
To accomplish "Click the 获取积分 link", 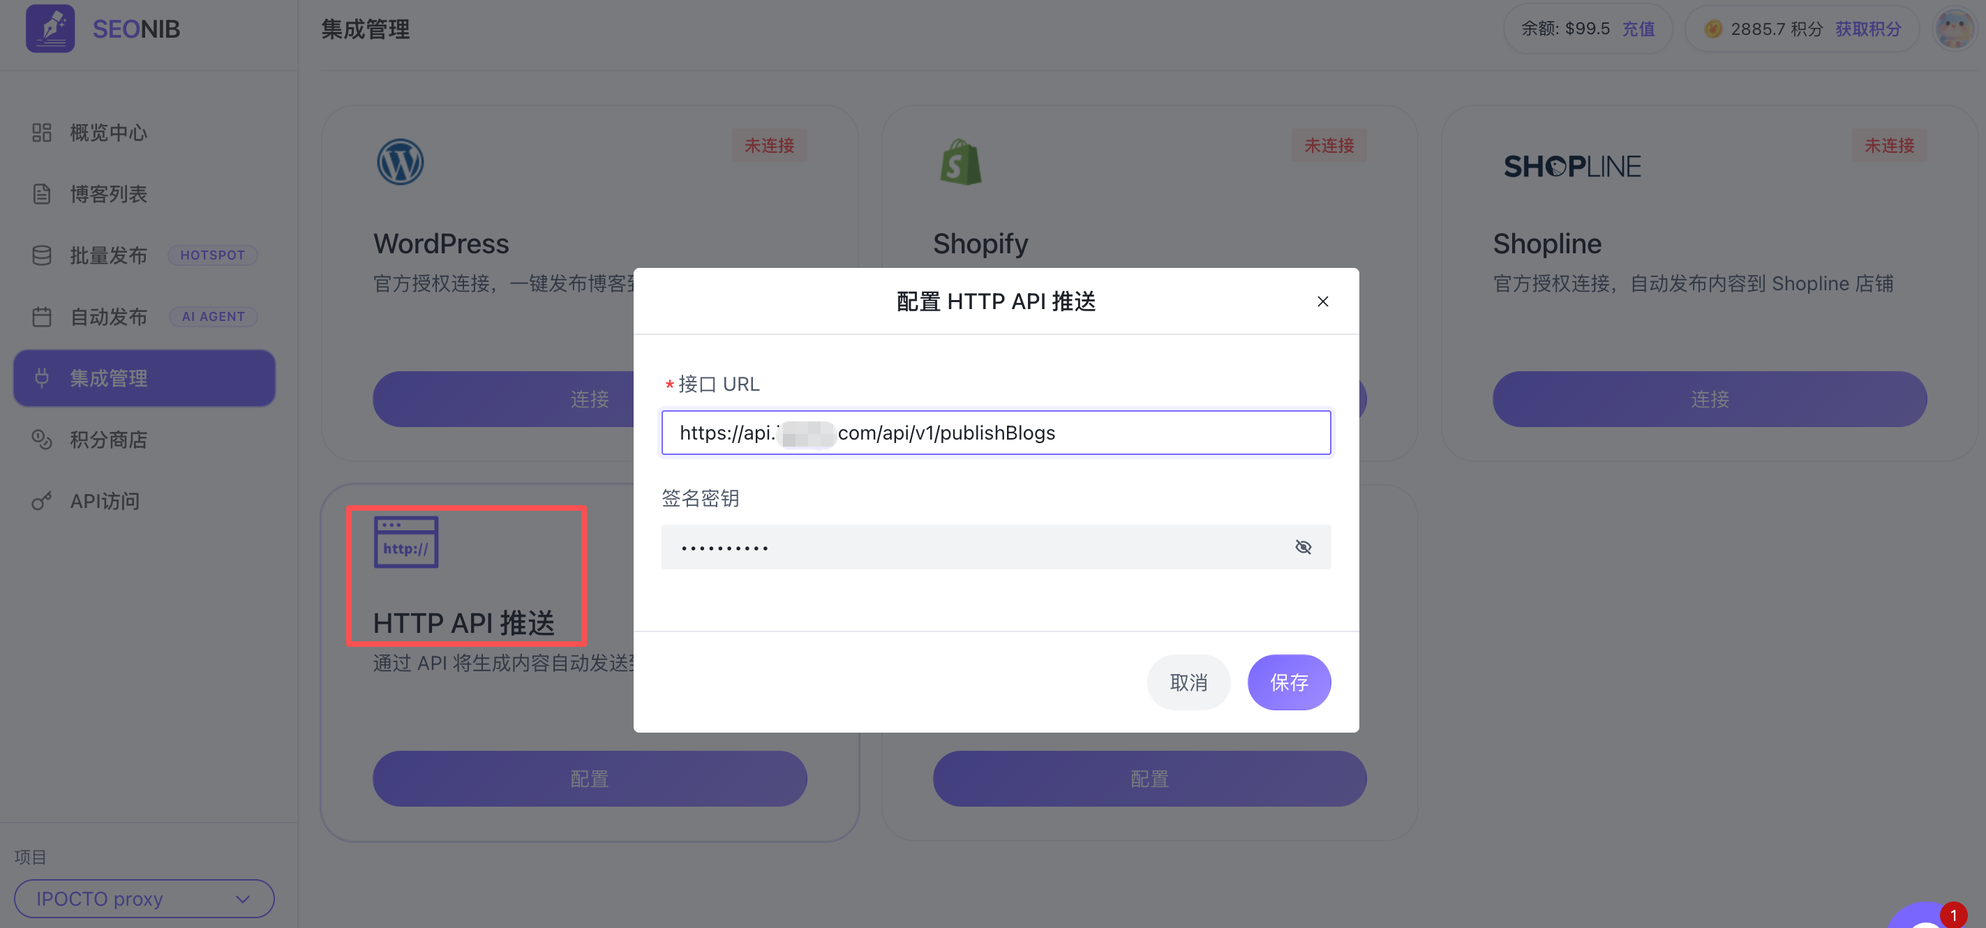I will click(x=1867, y=29).
